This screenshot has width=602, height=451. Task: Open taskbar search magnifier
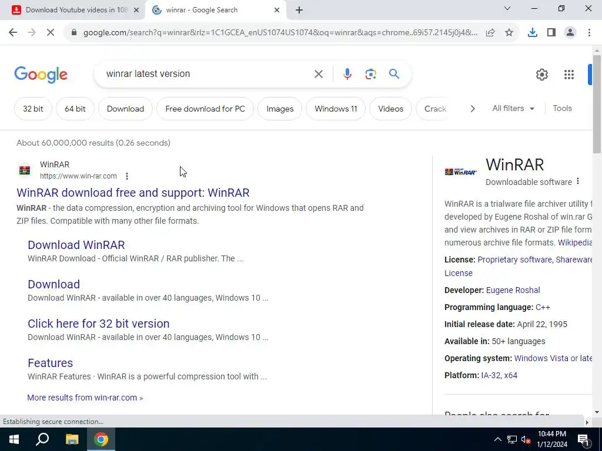[x=42, y=439]
